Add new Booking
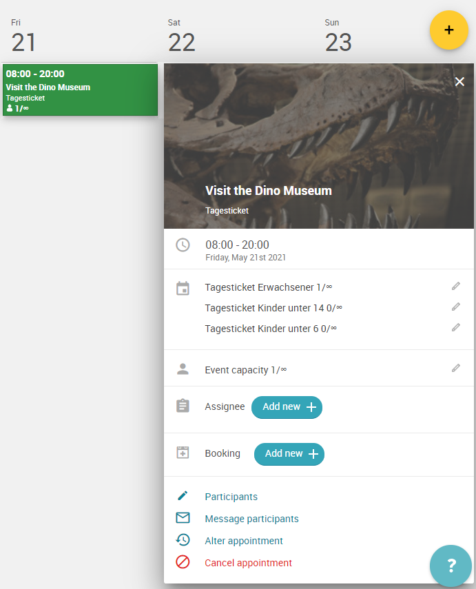 coord(289,454)
